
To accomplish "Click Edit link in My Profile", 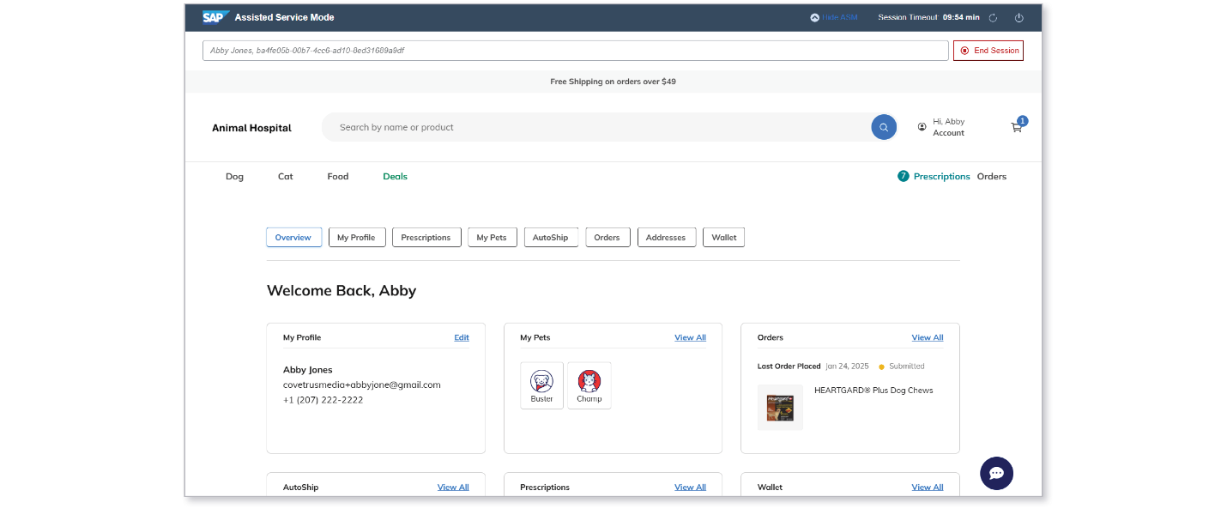I will click(462, 337).
